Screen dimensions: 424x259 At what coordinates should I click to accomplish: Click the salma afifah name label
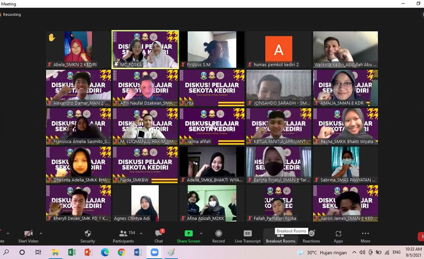tap(199, 141)
